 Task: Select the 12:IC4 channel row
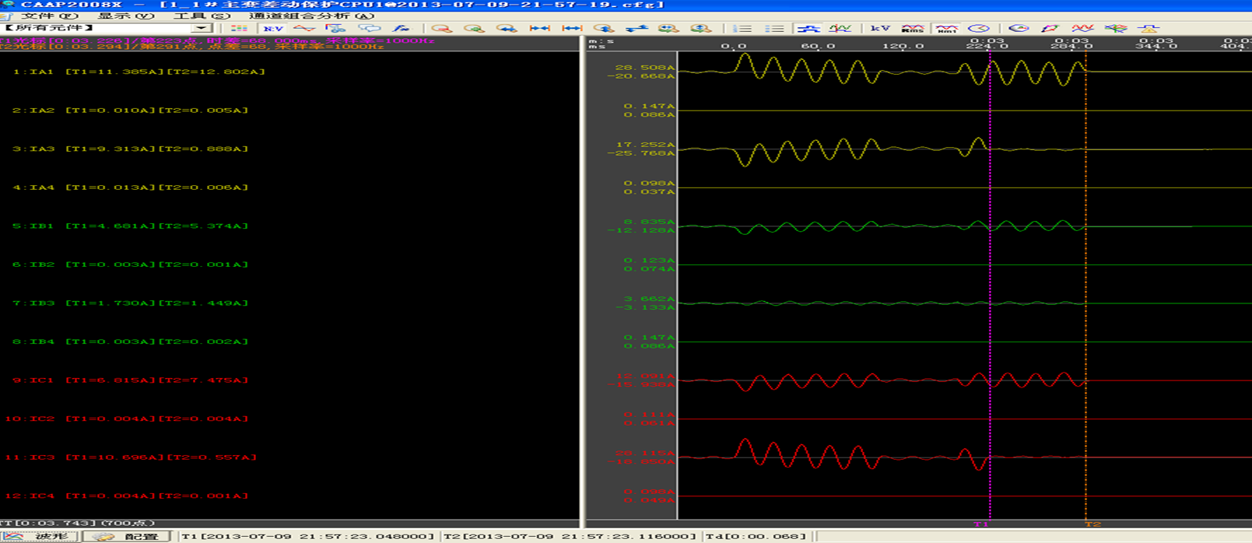point(127,496)
